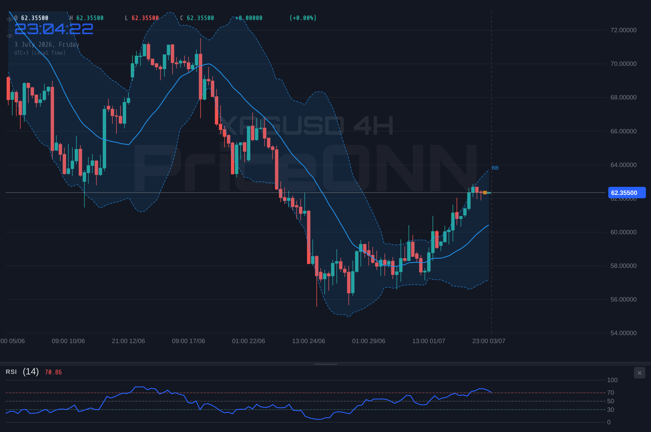The image size is (651, 432).
Task: Click the 21:00 12/06 time label
Action: (128, 341)
